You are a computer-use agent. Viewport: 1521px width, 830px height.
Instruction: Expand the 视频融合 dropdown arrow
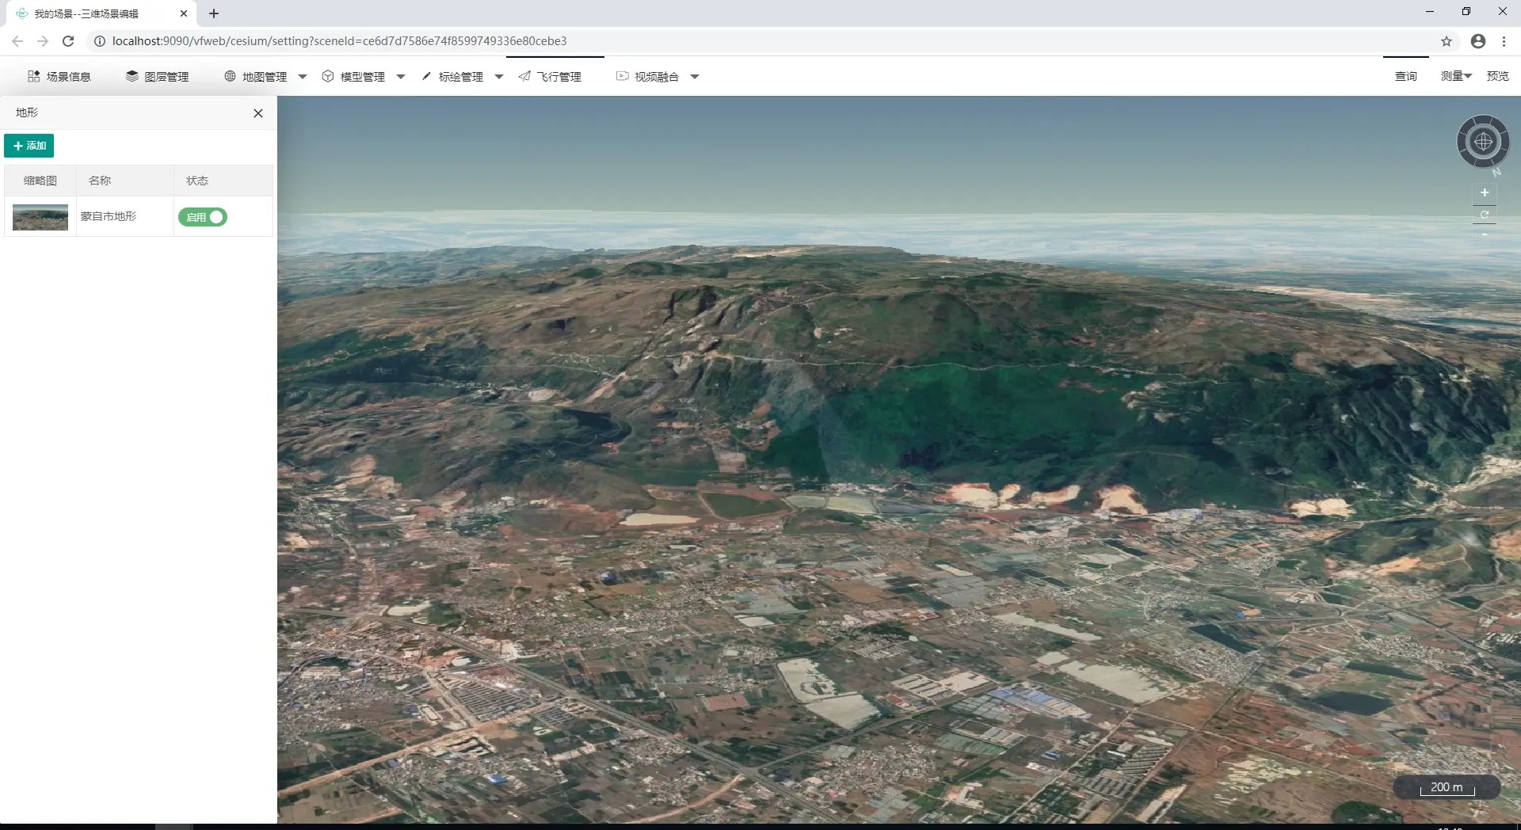695,77
